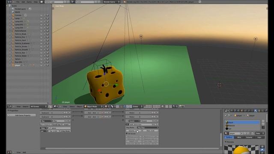Screen dimensions: 274x154
Task: Hide Particle_Fire using its eye icon
Action: 41,37
